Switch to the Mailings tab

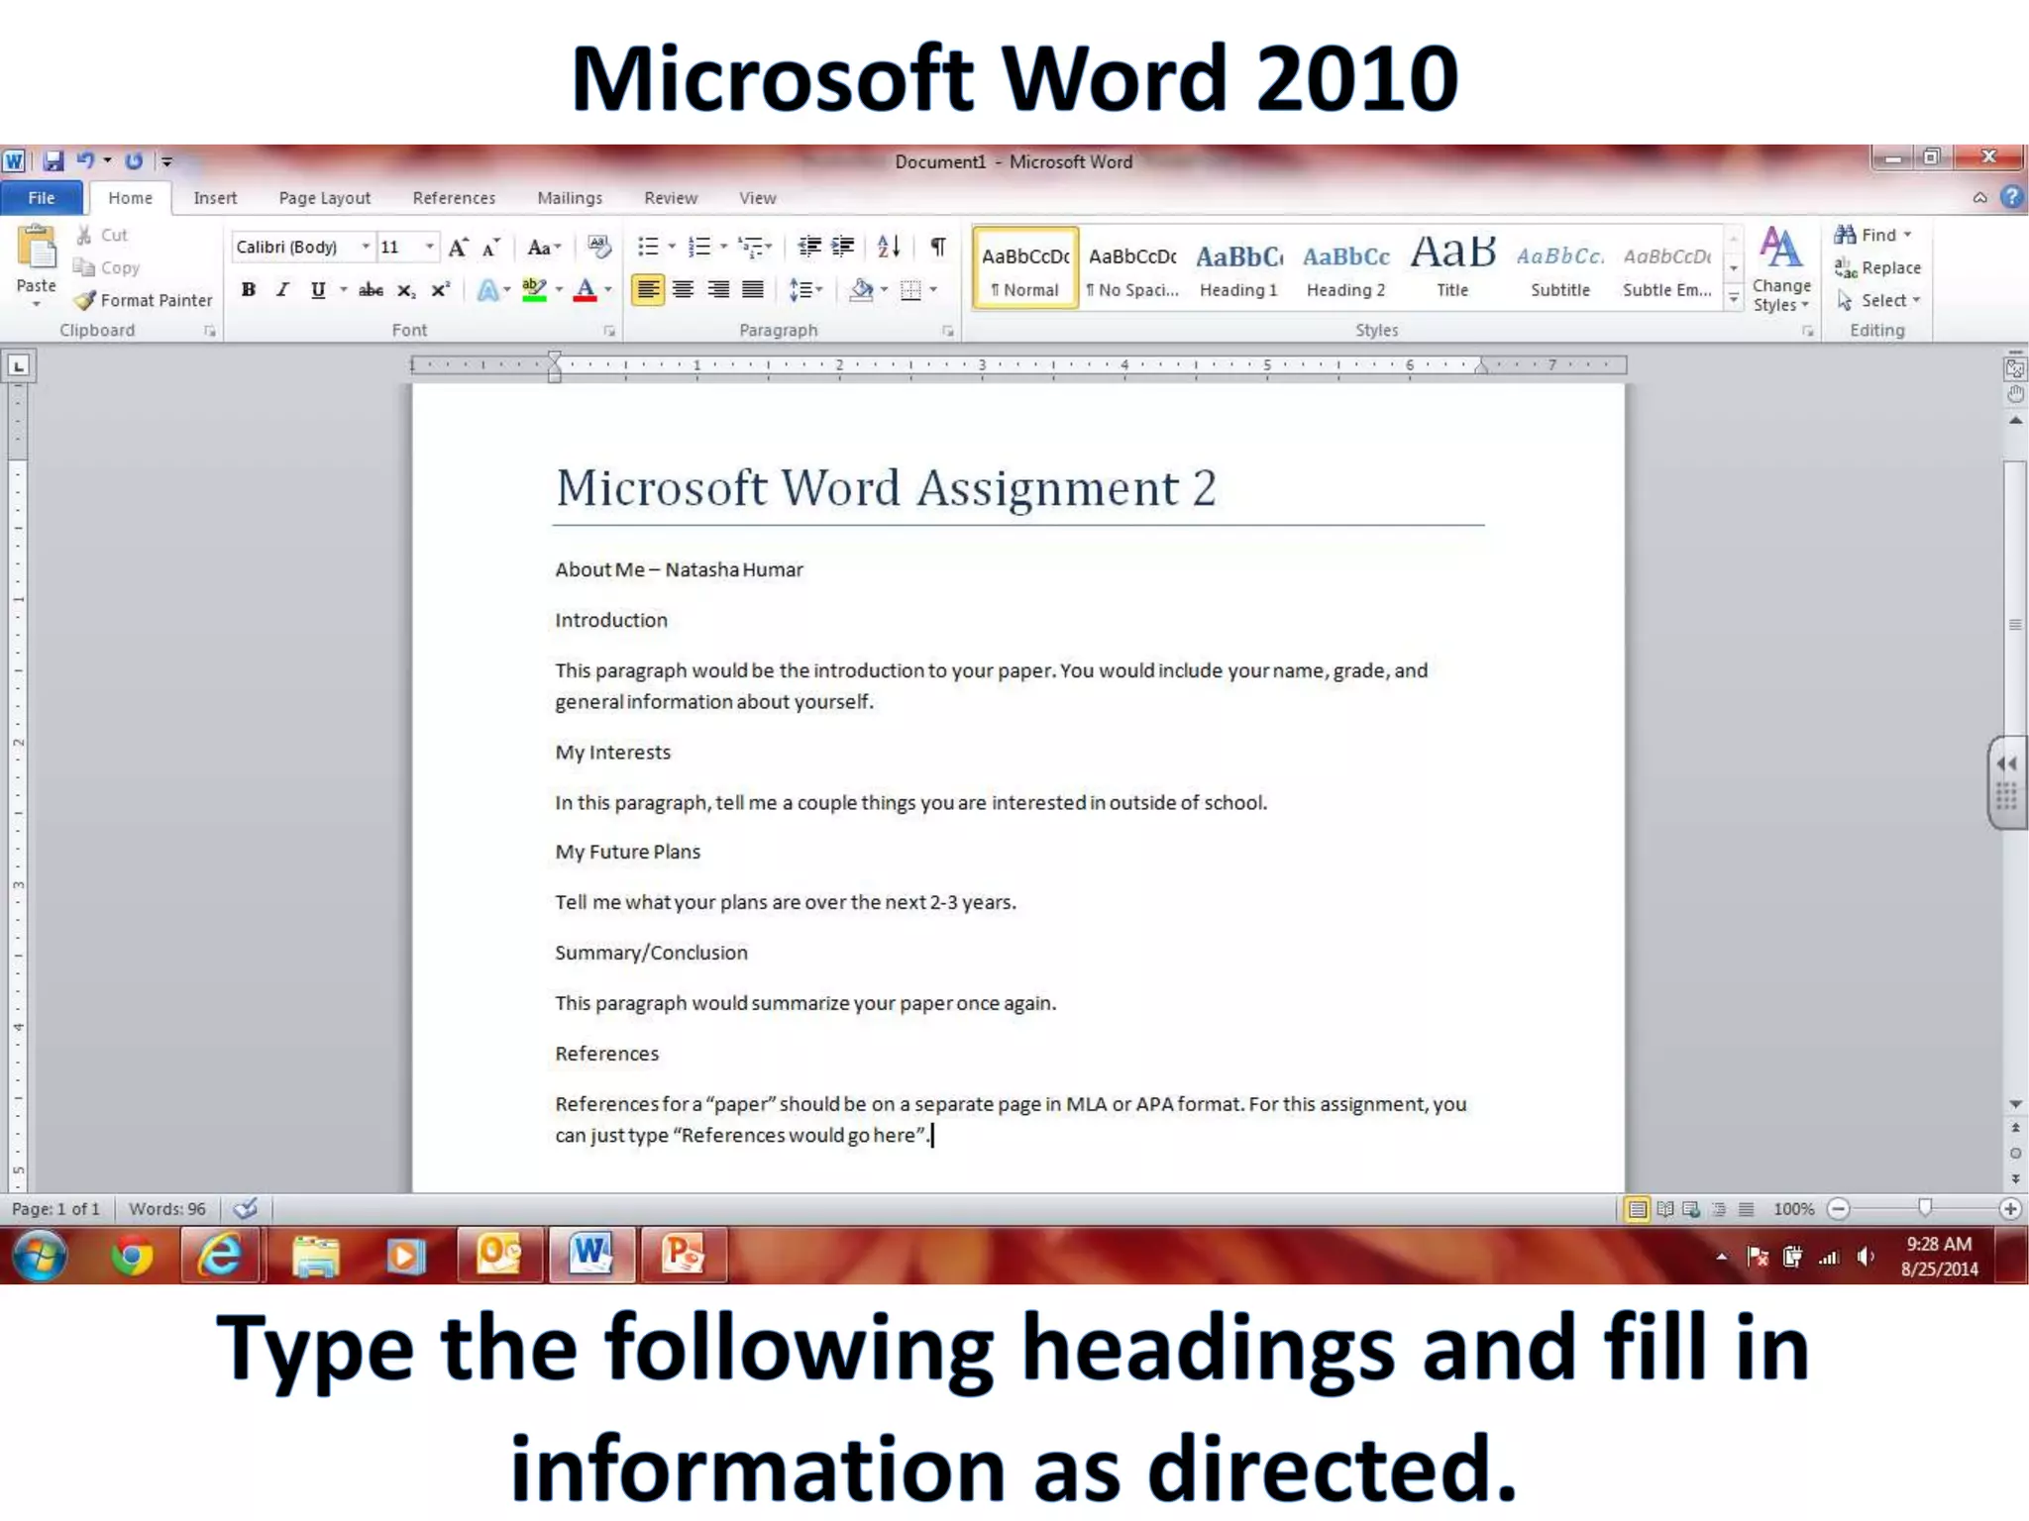pos(570,198)
